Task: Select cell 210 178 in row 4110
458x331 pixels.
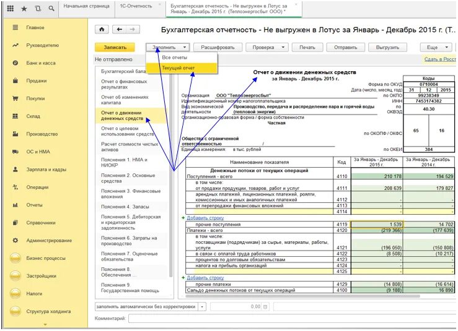Action: (377, 176)
